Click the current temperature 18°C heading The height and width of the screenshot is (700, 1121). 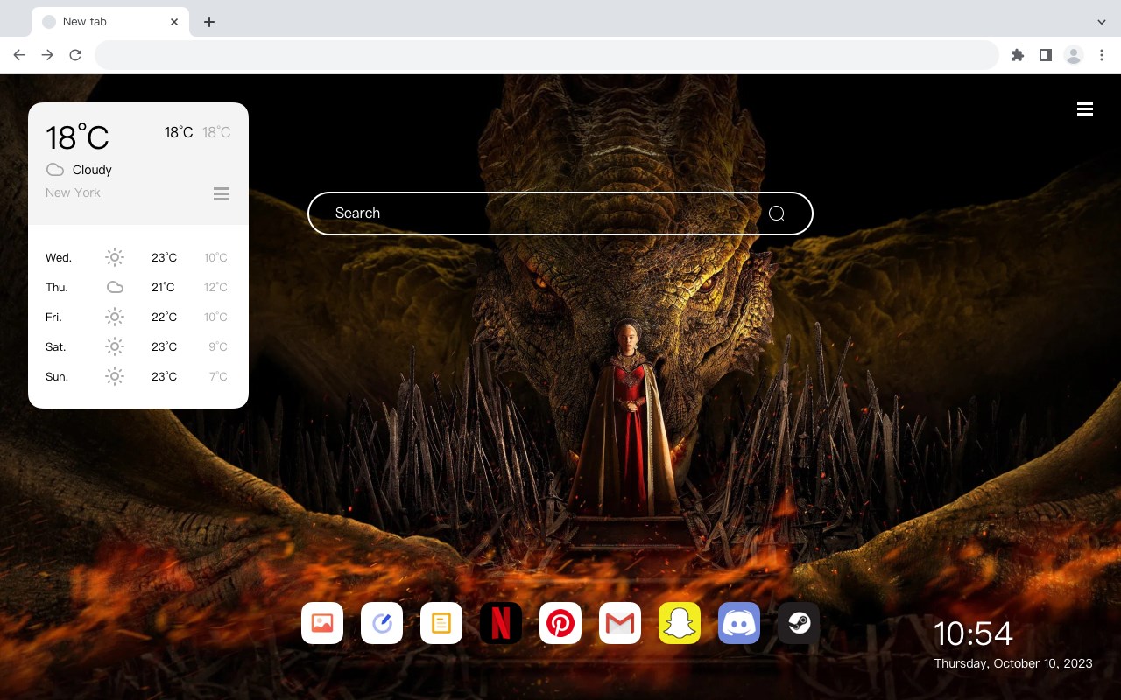tap(77, 137)
